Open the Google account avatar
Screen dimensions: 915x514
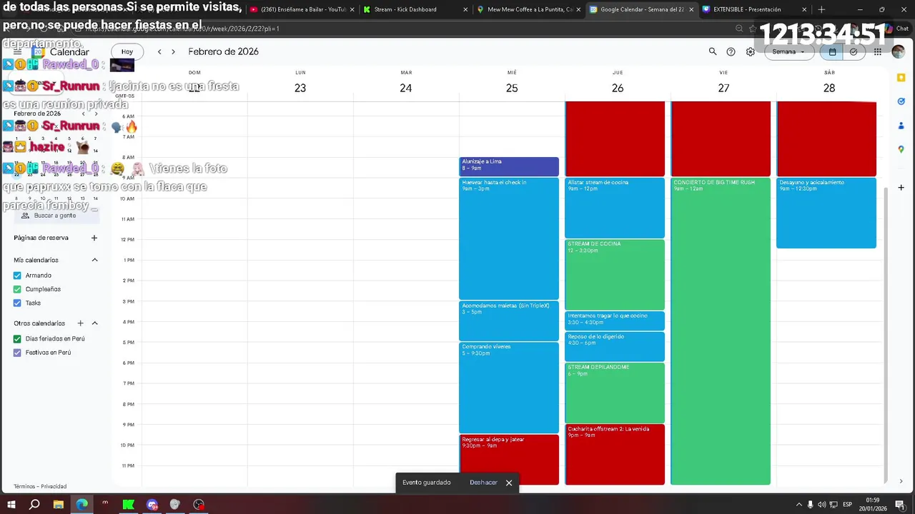[898, 51]
